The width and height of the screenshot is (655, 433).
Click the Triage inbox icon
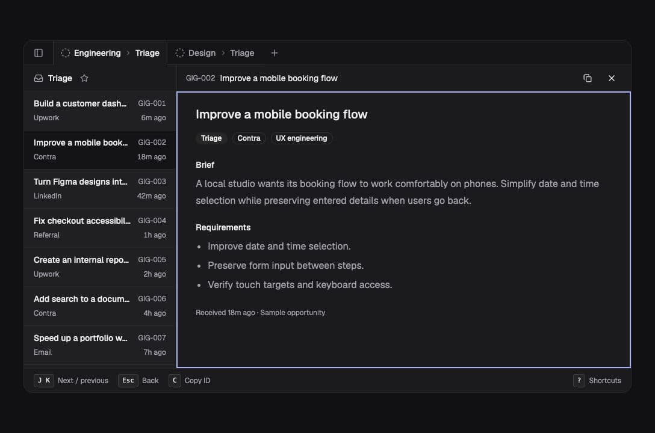click(39, 78)
